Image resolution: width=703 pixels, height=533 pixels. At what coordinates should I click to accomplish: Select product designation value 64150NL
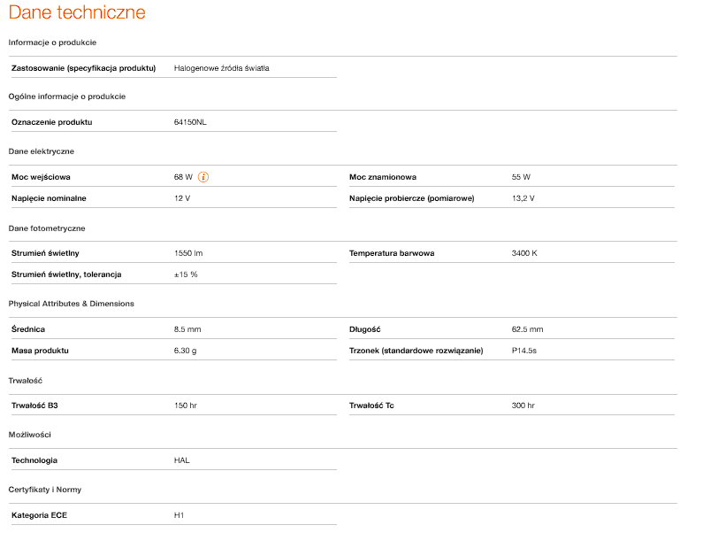coord(189,122)
